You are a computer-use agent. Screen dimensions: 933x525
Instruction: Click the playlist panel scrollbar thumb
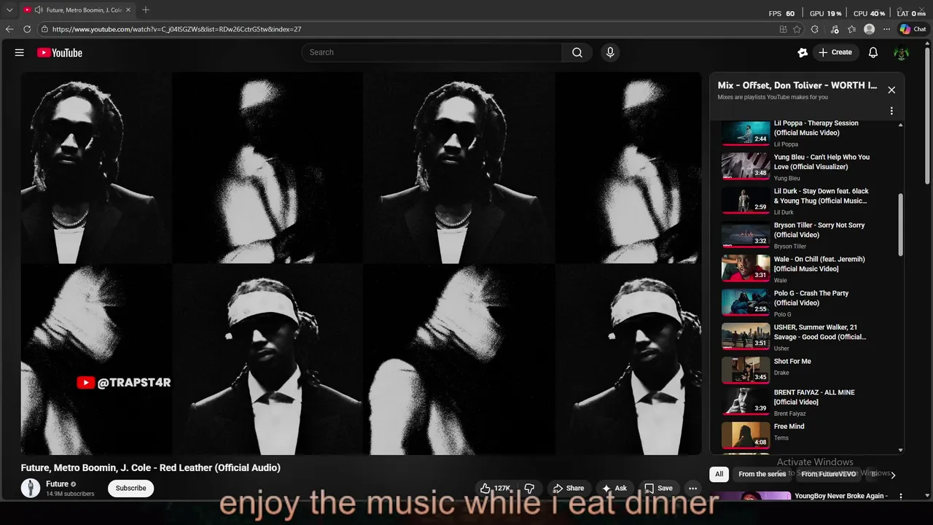900,225
